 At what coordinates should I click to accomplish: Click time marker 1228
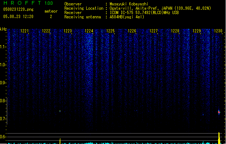tap(175, 31)
